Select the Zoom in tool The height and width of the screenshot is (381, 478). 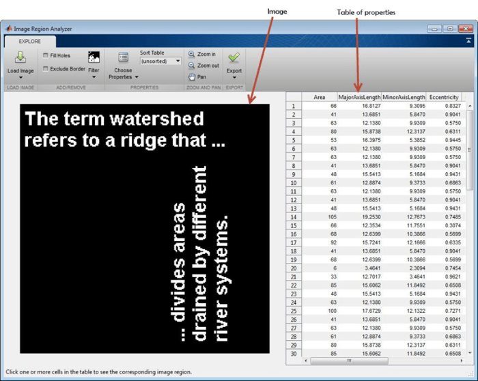[202, 54]
